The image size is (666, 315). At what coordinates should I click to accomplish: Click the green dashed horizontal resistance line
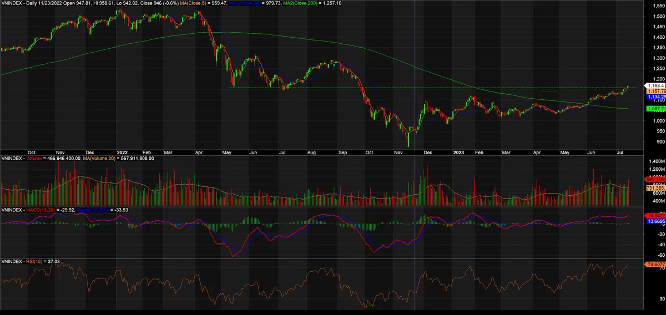tap(433, 88)
